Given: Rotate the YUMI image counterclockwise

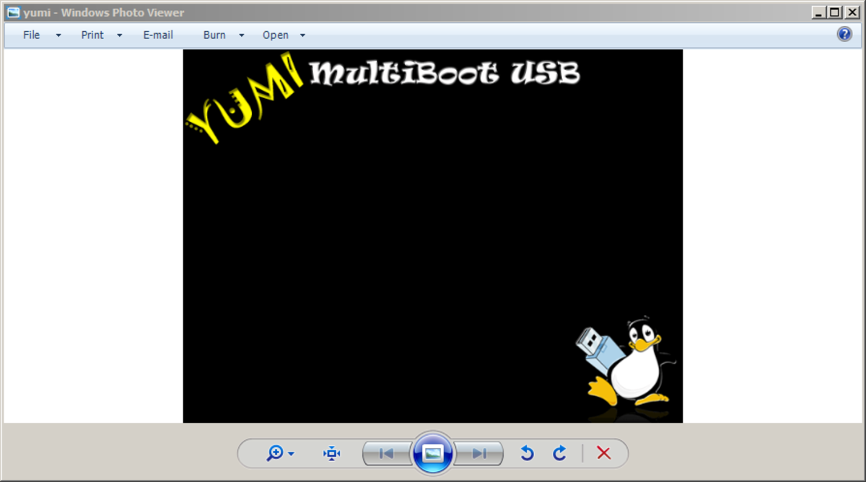Looking at the screenshot, I should [x=526, y=453].
